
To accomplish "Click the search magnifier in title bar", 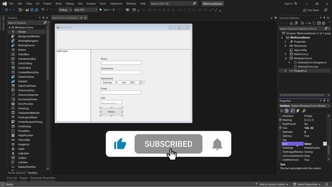I will [194, 4].
